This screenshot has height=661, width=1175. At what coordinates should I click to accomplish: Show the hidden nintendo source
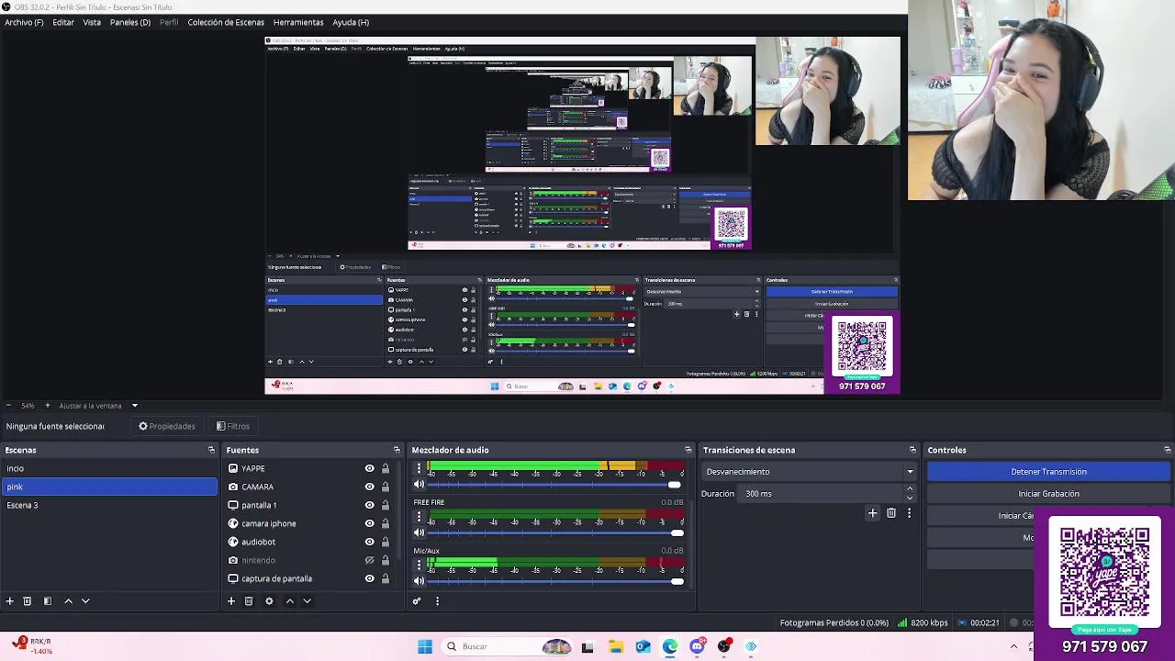tap(370, 560)
